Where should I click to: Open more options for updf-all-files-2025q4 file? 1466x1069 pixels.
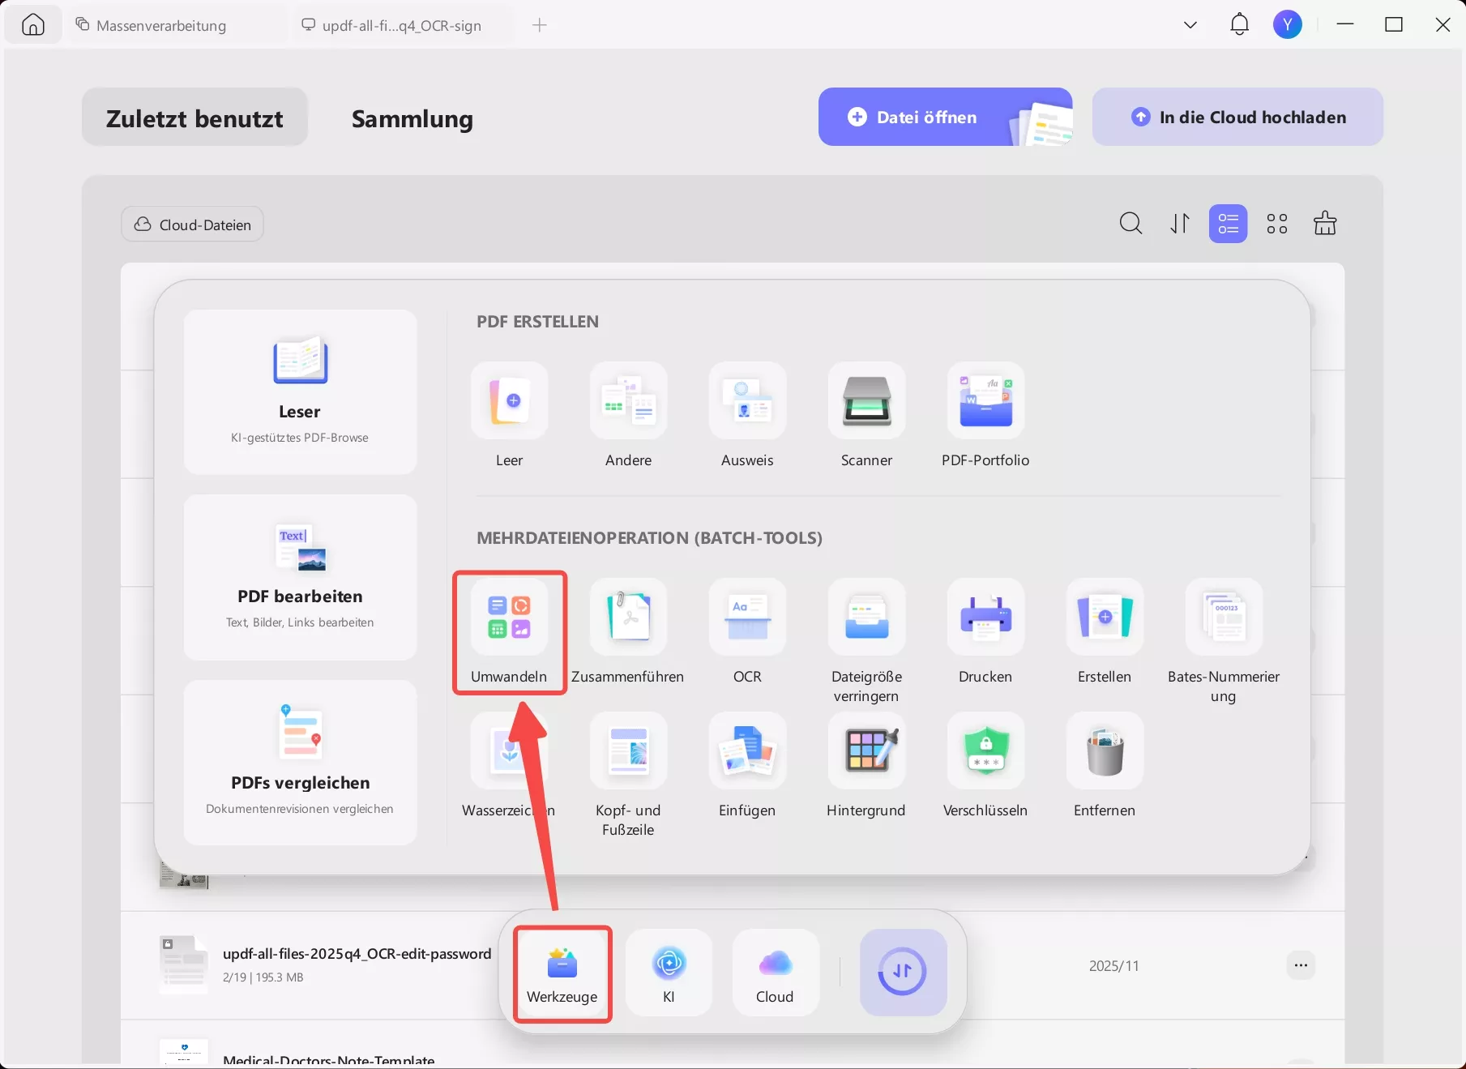click(1301, 965)
